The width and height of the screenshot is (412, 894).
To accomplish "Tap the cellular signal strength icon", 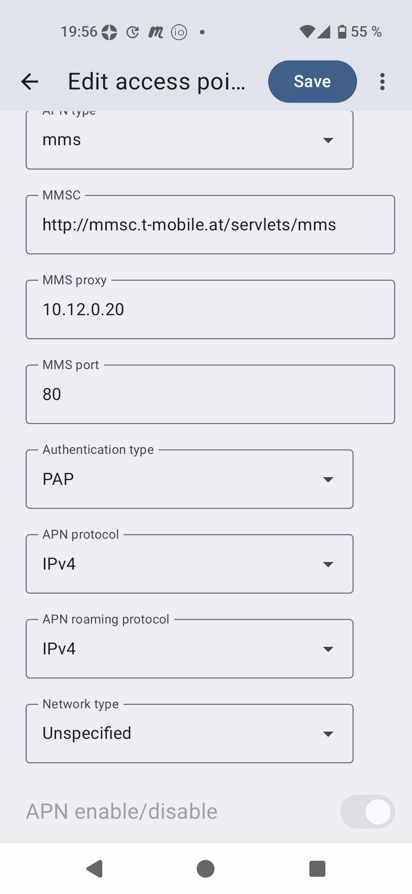I will click(x=324, y=32).
